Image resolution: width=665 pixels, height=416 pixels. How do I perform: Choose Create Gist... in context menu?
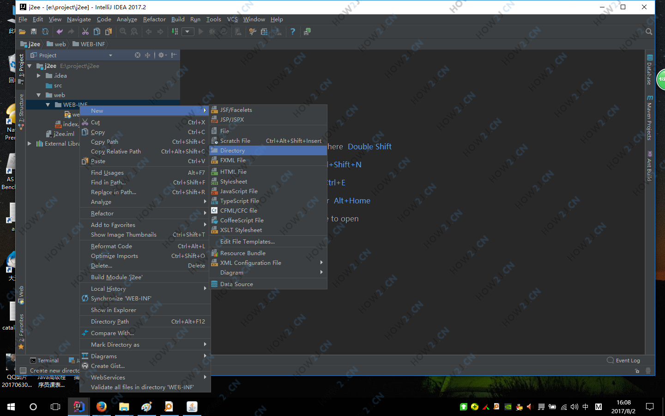point(145,366)
